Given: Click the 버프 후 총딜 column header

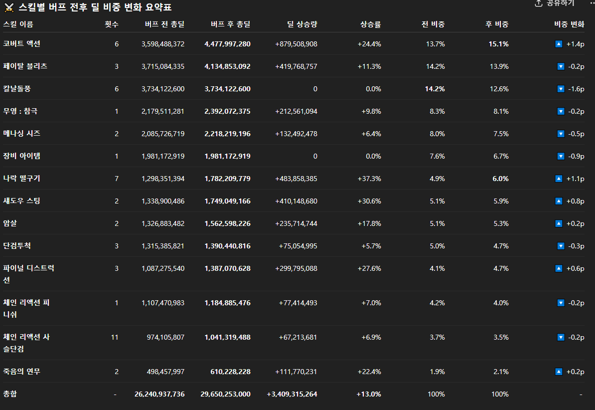Looking at the screenshot, I should pos(230,24).
